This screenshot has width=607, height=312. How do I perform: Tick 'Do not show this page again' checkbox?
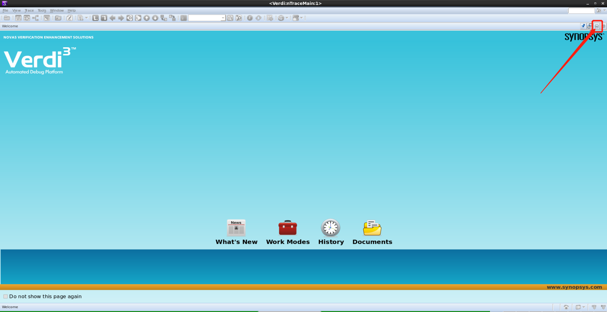tap(6, 296)
